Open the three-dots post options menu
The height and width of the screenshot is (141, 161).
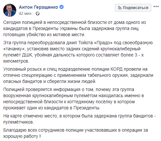(x=156, y=6)
